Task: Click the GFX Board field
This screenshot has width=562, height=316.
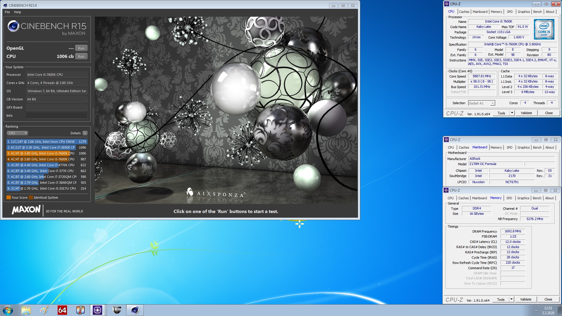Action: (x=57, y=107)
